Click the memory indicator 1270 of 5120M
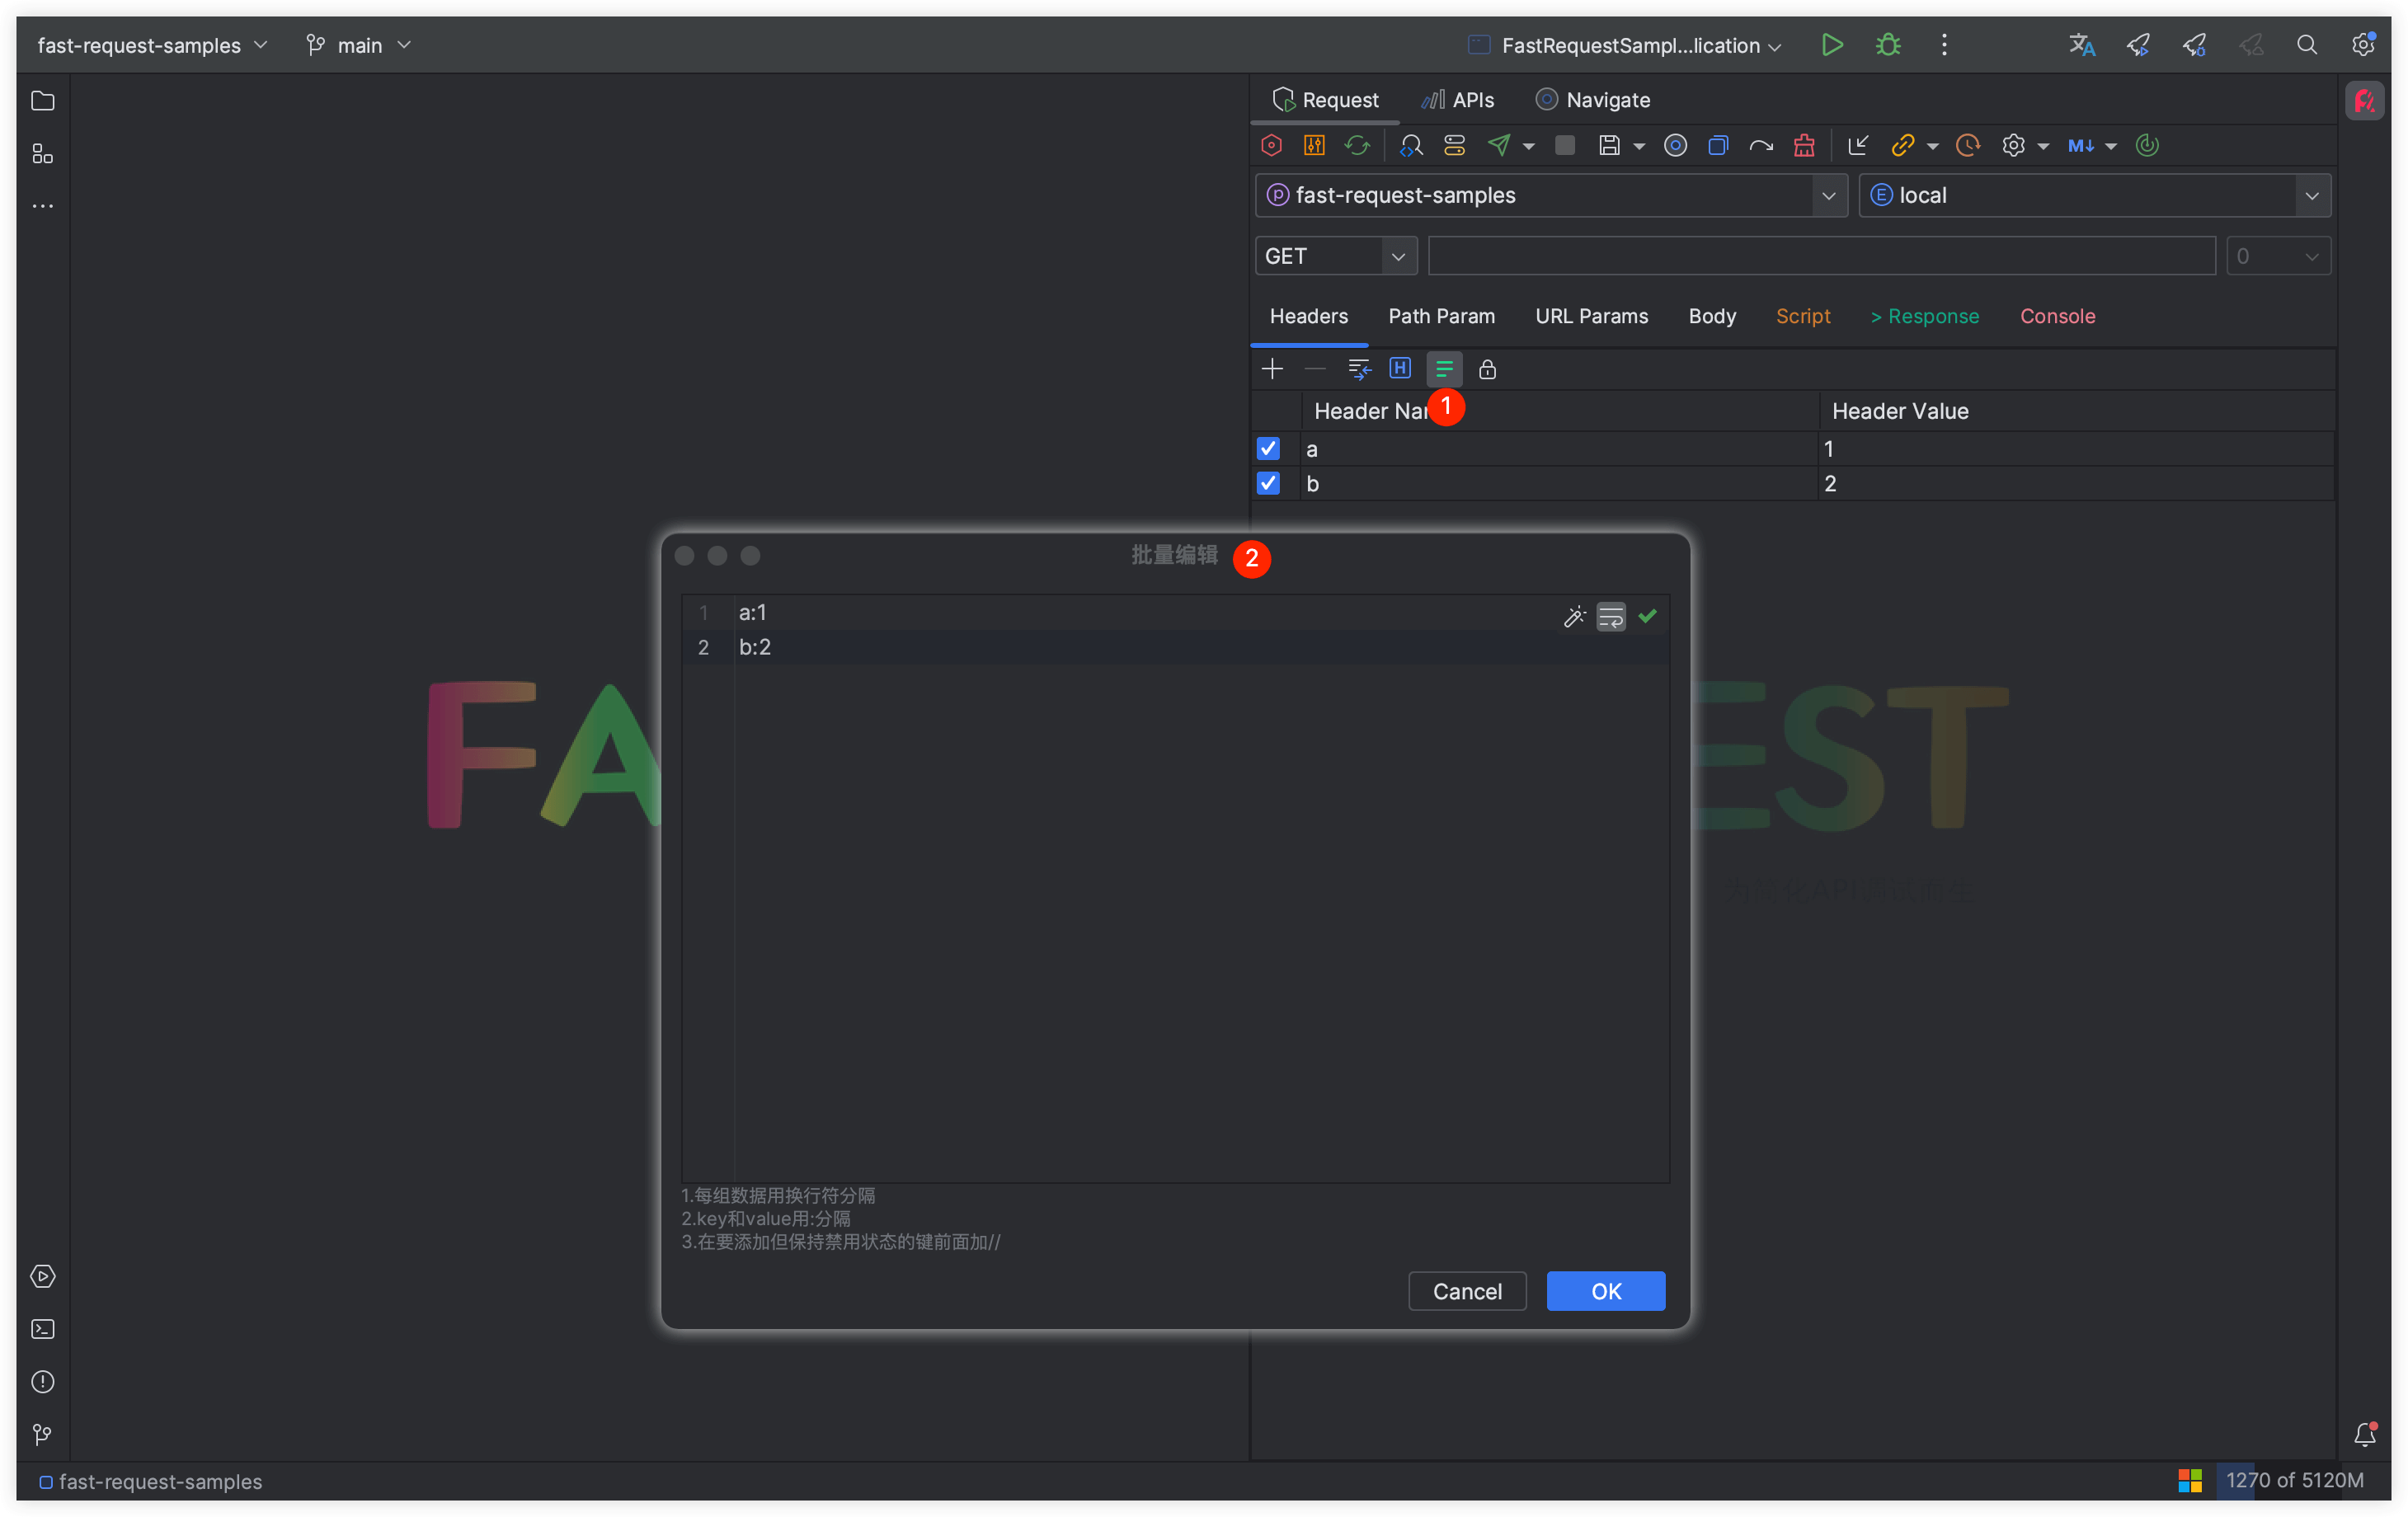Screen dimensions: 2408x1517 tap(2294, 1480)
